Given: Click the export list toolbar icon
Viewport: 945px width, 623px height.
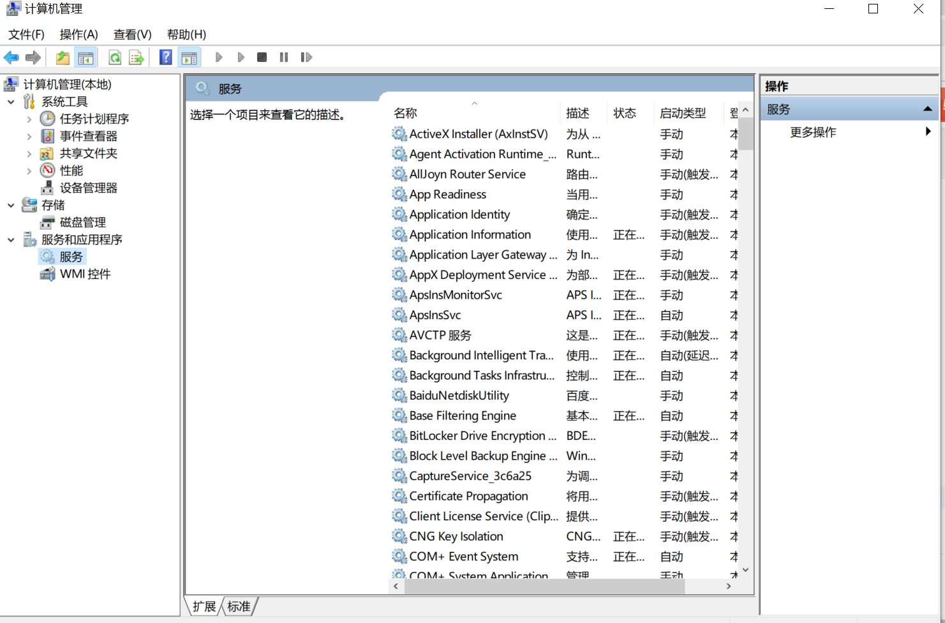Looking at the screenshot, I should click(137, 57).
